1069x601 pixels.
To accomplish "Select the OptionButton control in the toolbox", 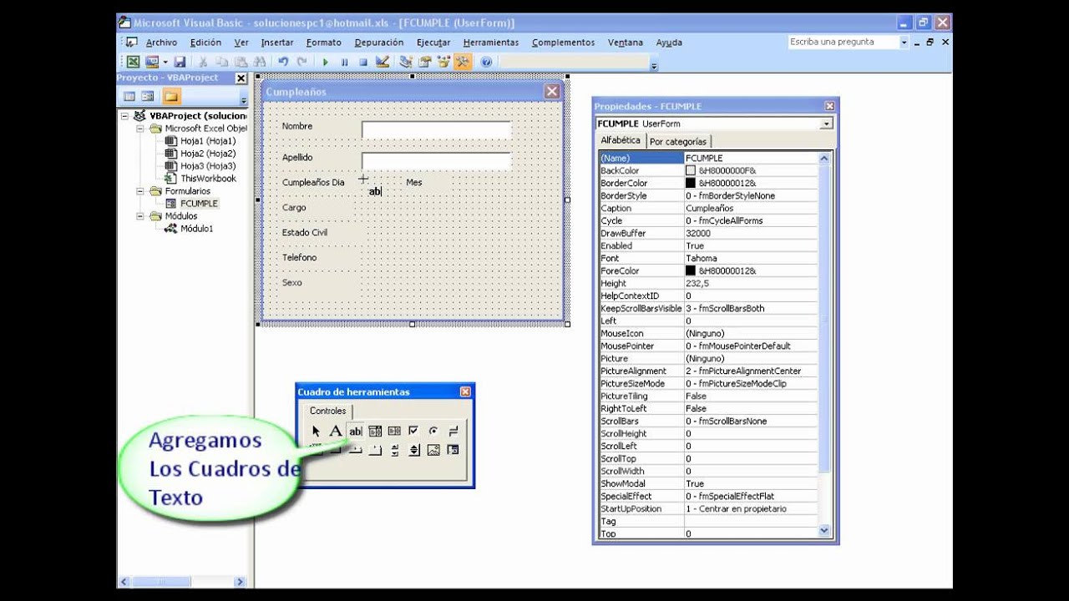I will [x=433, y=431].
